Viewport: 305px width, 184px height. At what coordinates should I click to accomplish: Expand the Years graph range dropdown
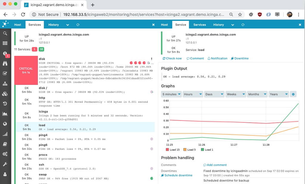(278, 94)
